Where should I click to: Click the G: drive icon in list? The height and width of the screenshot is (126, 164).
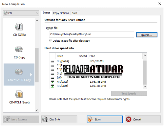pyautogui.click(x=52, y=74)
